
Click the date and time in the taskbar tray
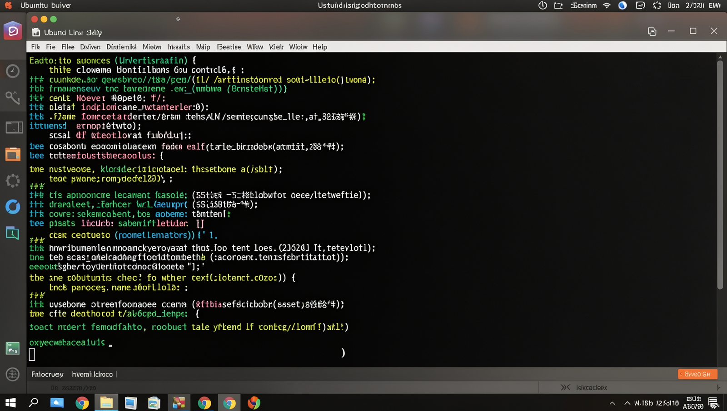tap(693, 403)
